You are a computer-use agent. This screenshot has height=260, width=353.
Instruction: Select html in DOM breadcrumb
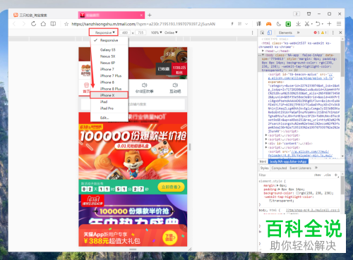coord(263,161)
